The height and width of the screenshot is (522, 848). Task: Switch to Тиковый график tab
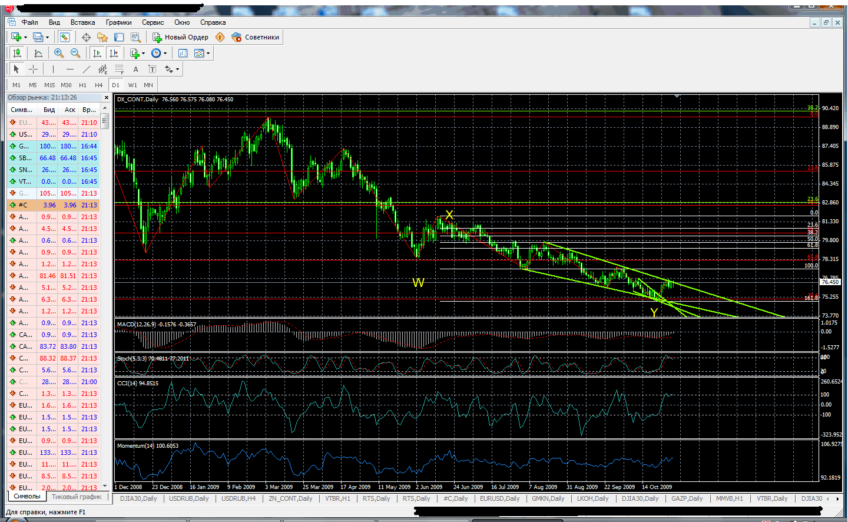[x=77, y=497]
